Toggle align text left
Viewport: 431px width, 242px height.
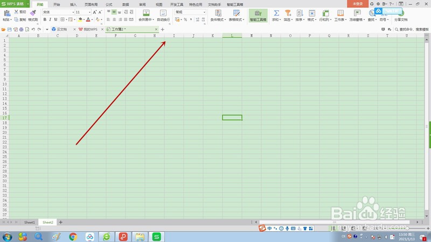[108, 19]
